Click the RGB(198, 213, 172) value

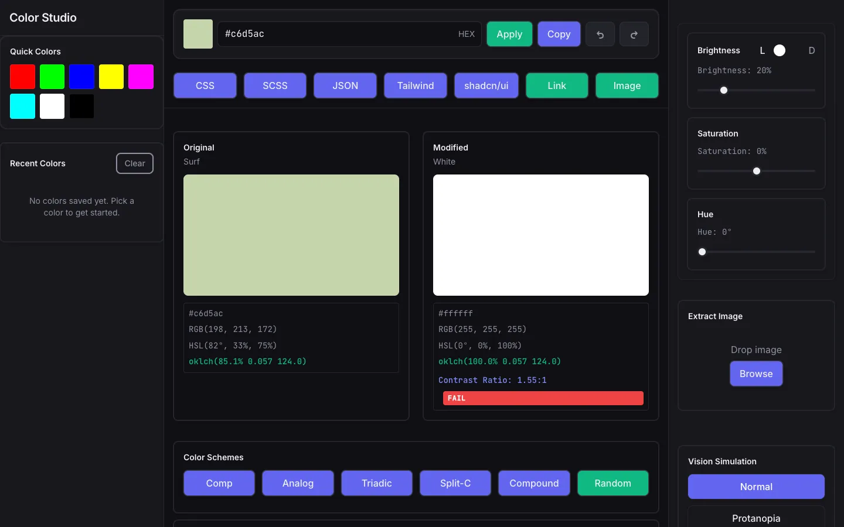coord(233,329)
